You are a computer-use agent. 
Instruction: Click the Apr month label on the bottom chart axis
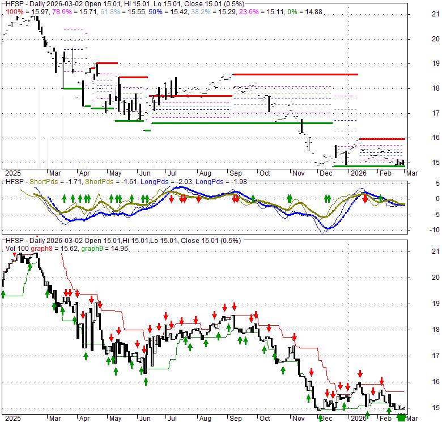point(84,419)
